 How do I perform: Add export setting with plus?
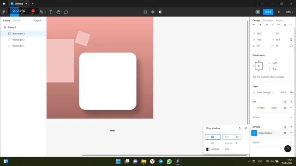pyautogui.click(x=291, y=142)
